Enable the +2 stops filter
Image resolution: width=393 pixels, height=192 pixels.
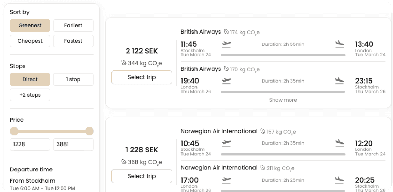tap(30, 95)
